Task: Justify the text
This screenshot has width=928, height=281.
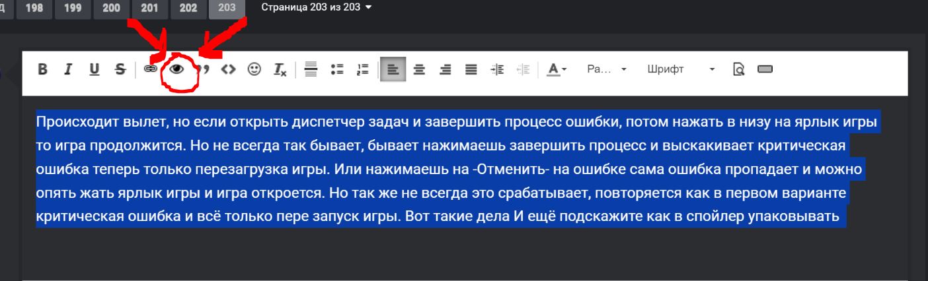Action: pos(470,69)
